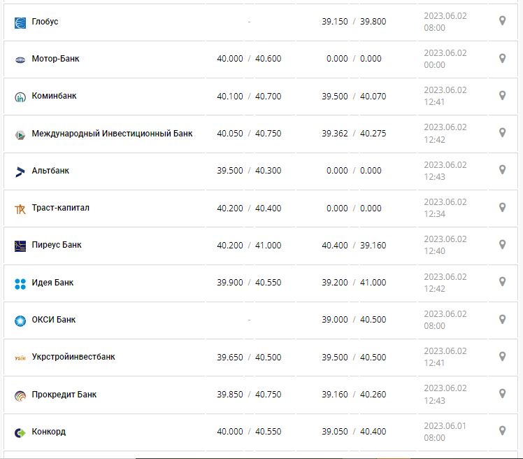The width and height of the screenshot is (523, 459).
Task: Open the Идея Банк location marker
Action: [x=502, y=282]
